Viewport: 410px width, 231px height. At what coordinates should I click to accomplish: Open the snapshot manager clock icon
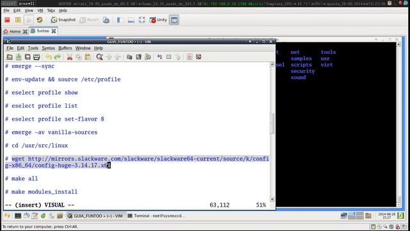coord(106,20)
